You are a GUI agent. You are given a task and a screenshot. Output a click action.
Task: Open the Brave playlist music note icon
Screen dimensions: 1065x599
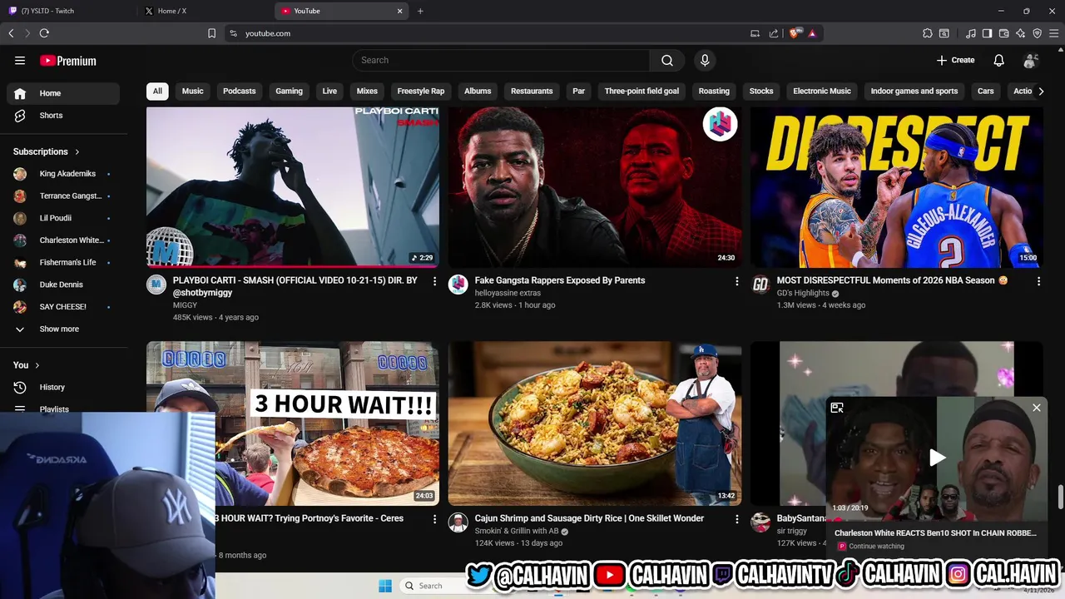[x=971, y=33]
